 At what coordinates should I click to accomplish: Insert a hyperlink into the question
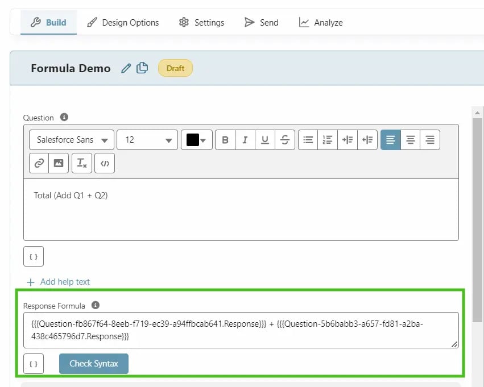click(x=39, y=163)
